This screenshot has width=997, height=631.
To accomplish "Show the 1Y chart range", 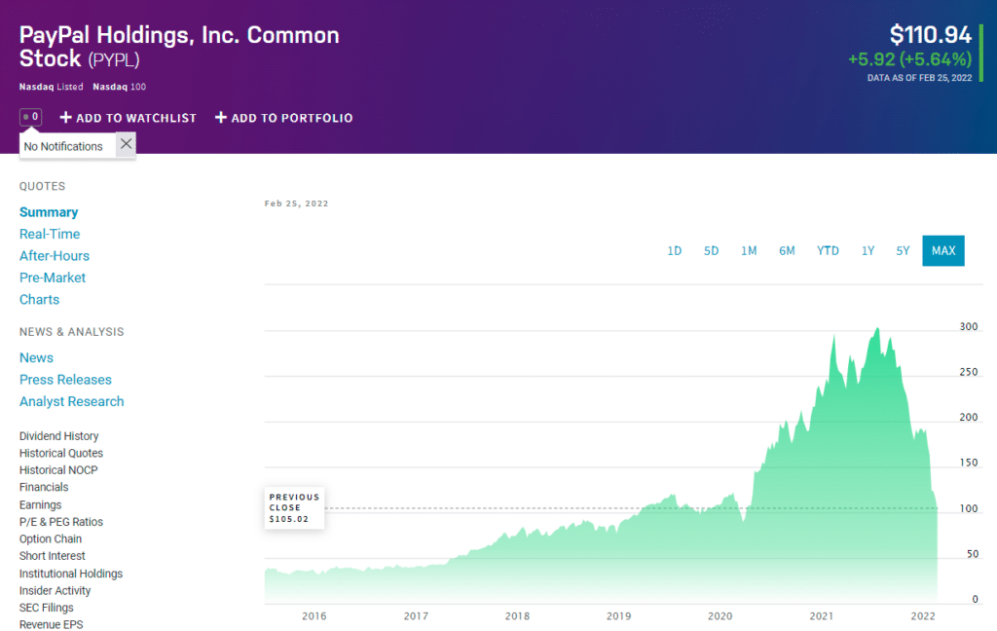I will (868, 250).
